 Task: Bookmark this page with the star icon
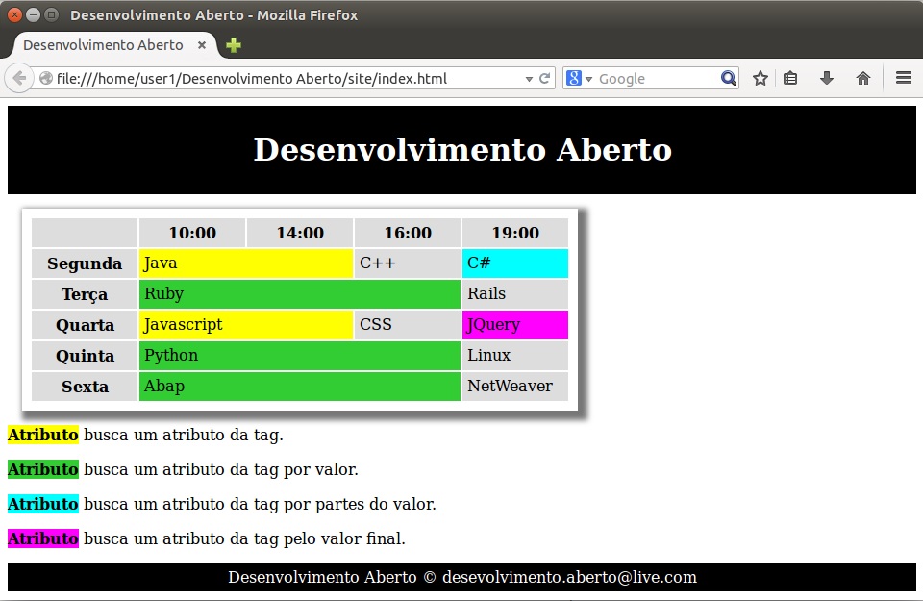[x=760, y=79]
